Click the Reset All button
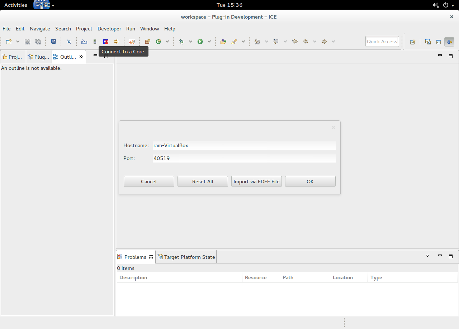Image resolution: width=459 pixels, height=329 pixels. tap(203, 182)
